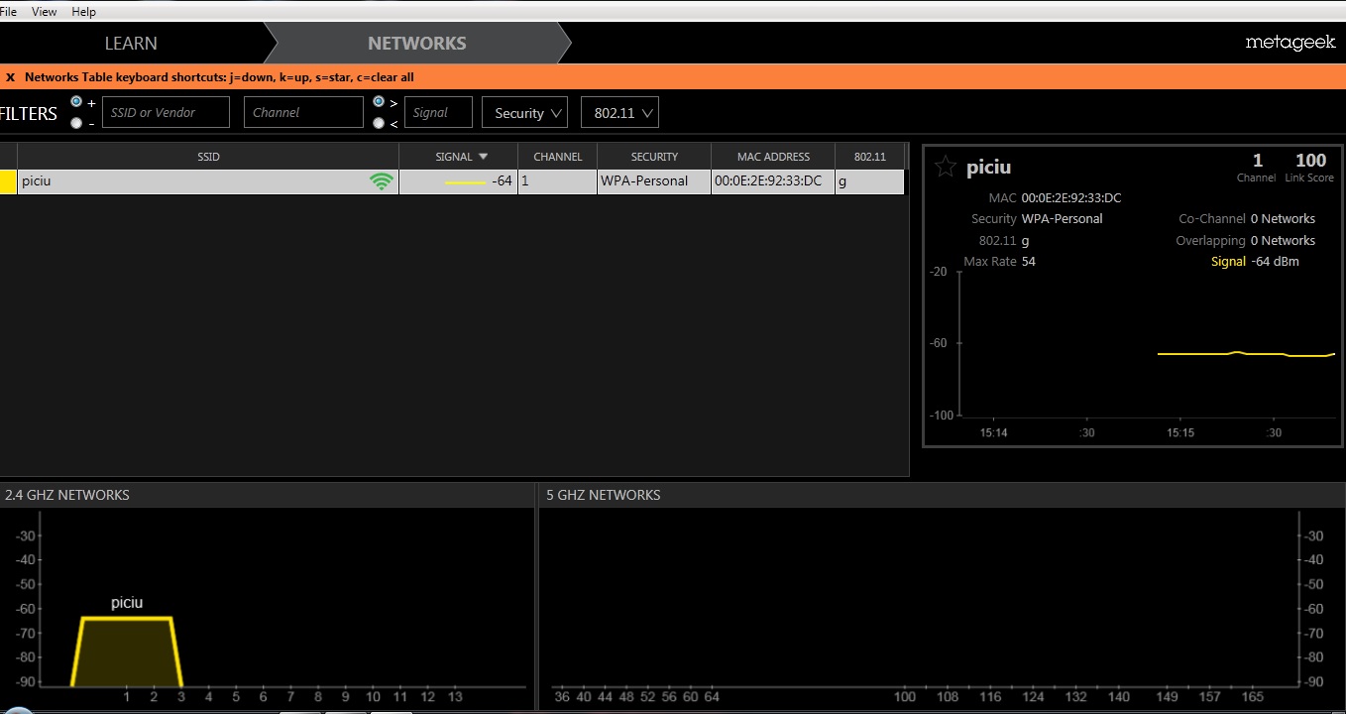The width and height of the screenshot is (1346, 714).
Task: Sort table by SSID column header
Action: click(208, 157)
